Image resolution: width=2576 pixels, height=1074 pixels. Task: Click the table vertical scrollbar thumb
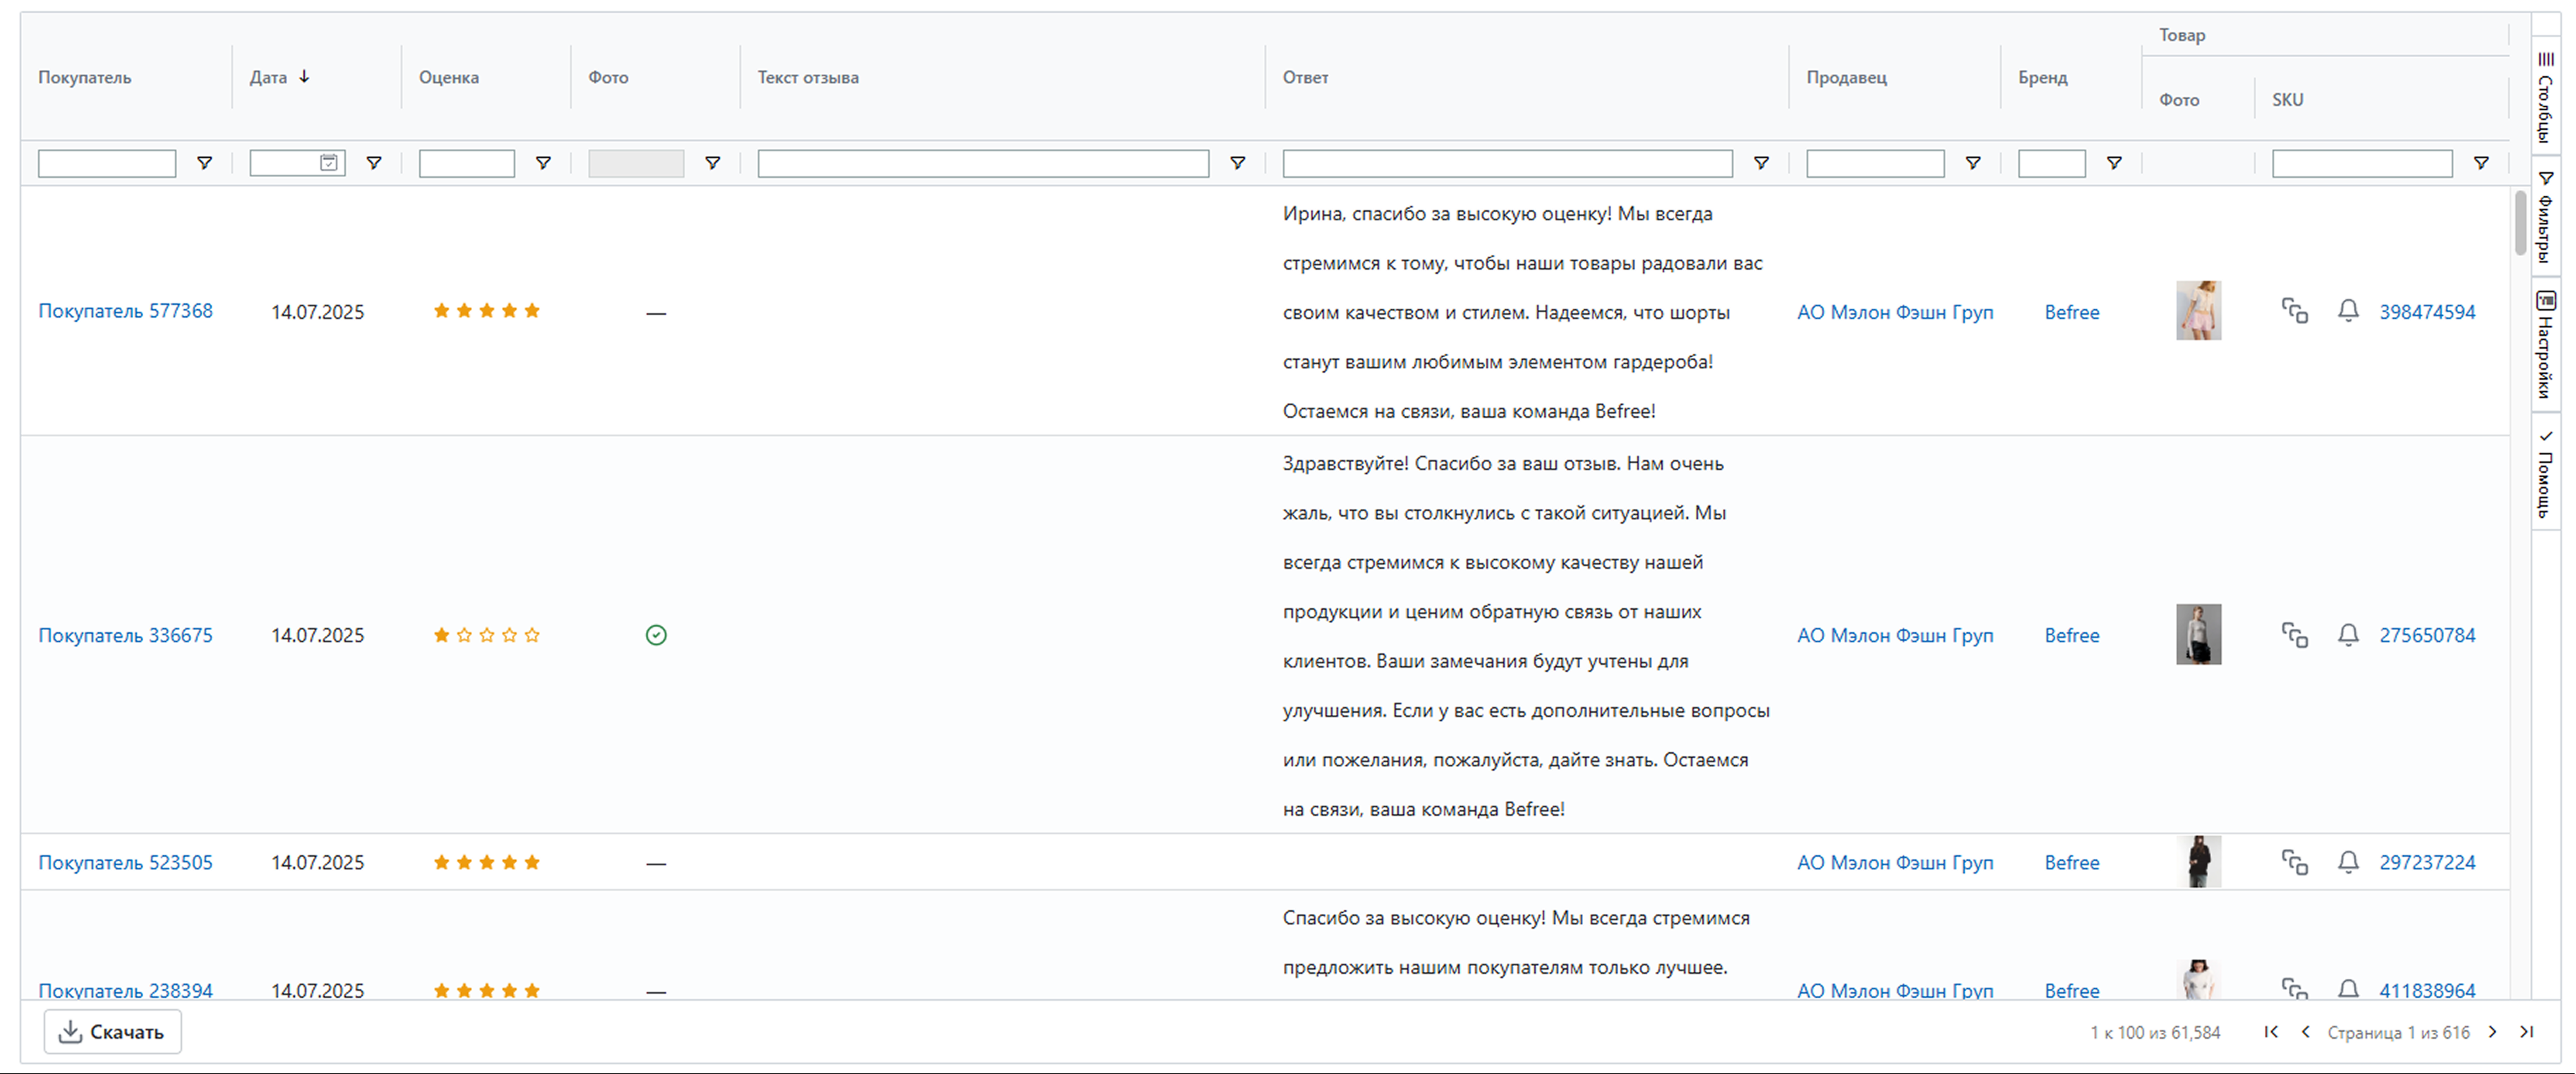(x=2520, y=223)
